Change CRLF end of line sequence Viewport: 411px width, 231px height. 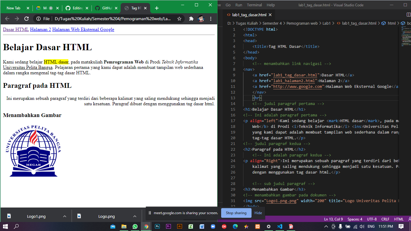pos(385,219)
